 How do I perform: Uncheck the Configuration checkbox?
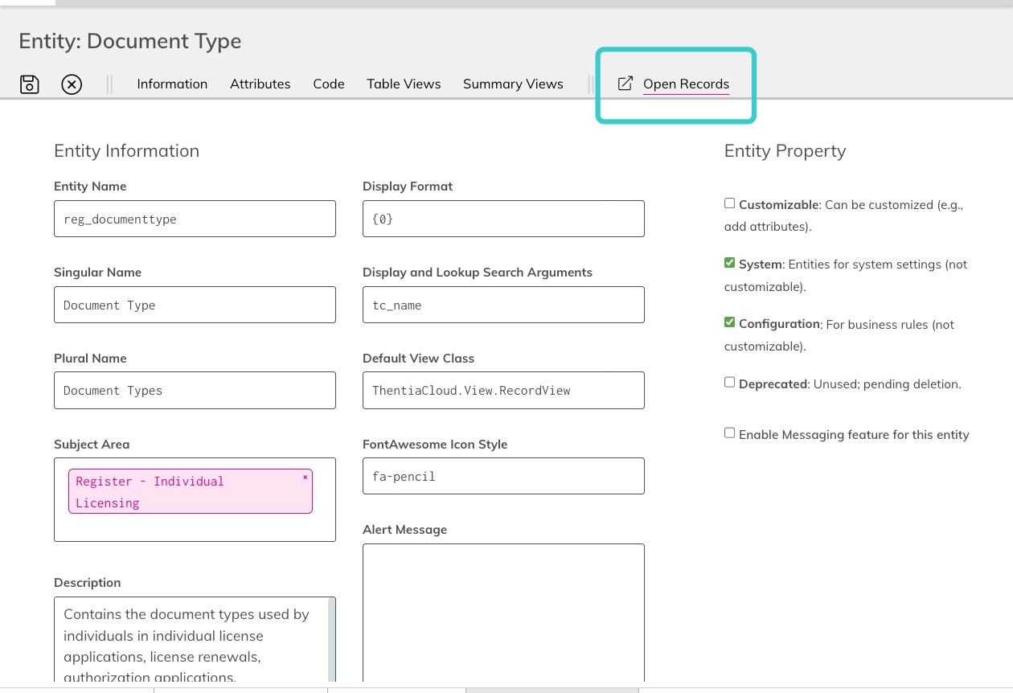pyautogui.click(x=729, y=322)
